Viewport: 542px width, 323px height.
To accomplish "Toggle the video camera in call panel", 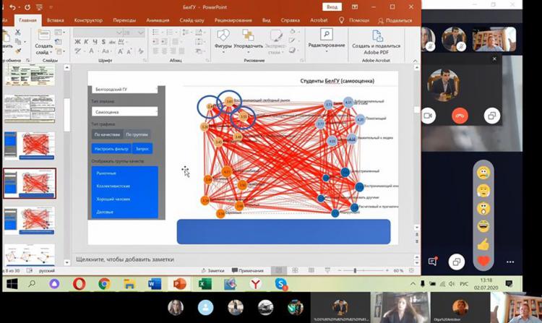I will 427,115.
